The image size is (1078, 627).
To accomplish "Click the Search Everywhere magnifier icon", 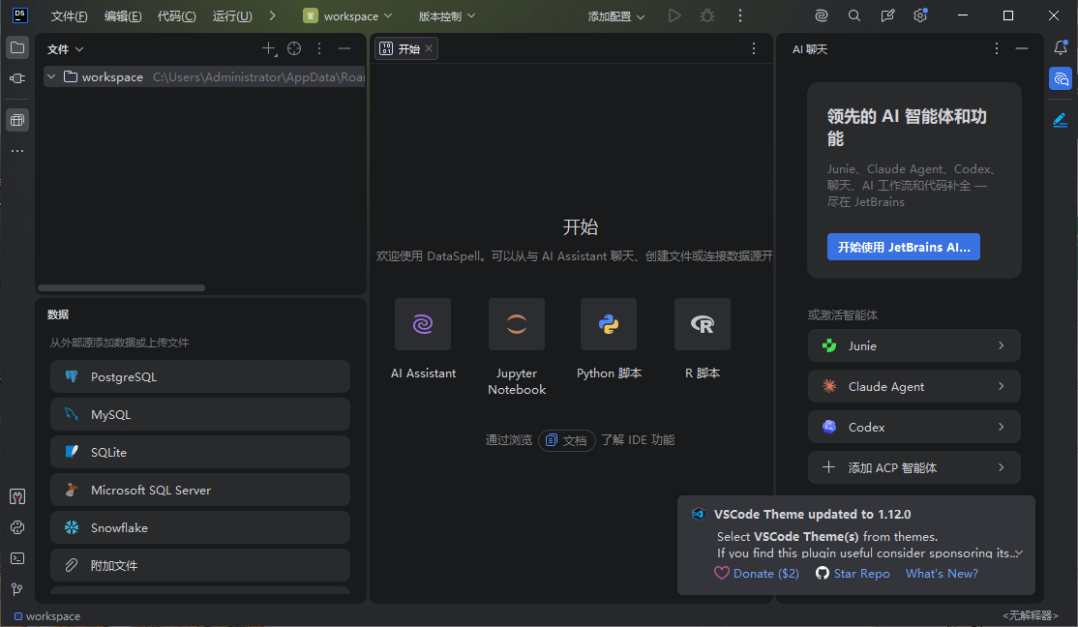I will (x=853, y=15).
